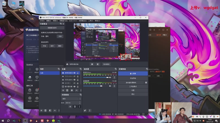Add a transition with the plus in 转场特效
This screenshot has width=220, height=123.
(70, 107)
